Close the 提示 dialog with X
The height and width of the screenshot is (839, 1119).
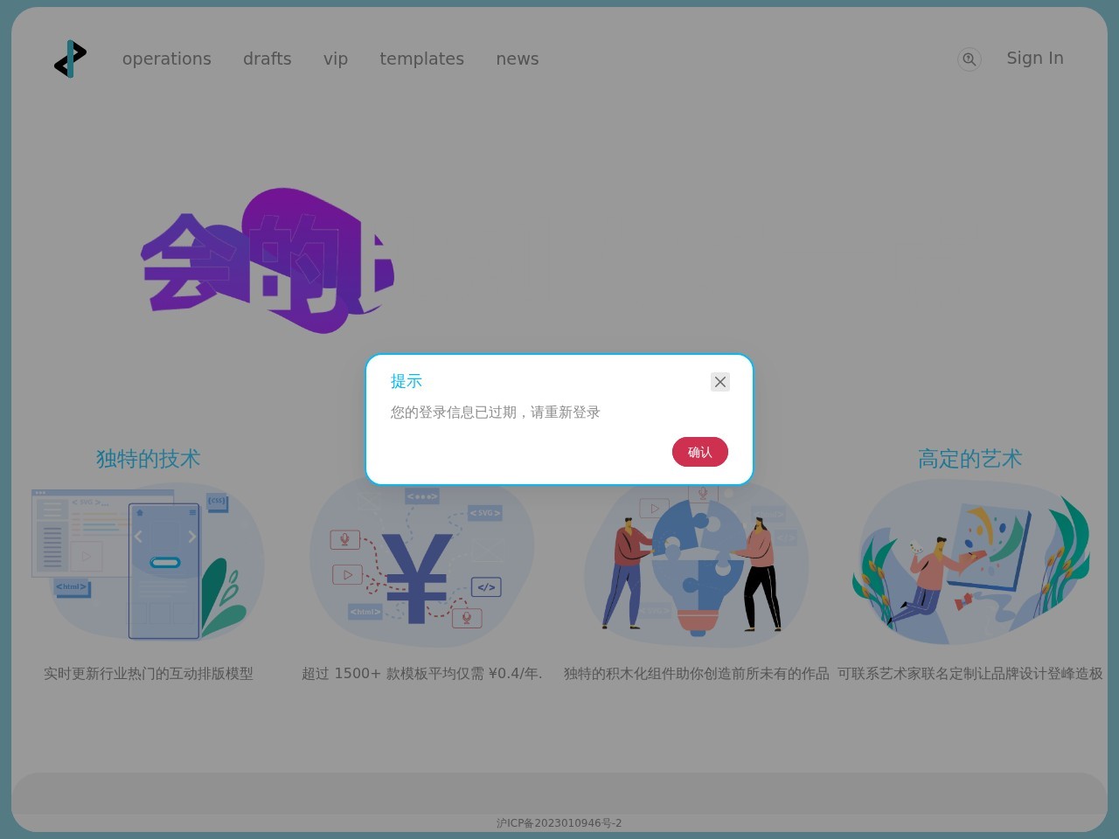[720, 382]
